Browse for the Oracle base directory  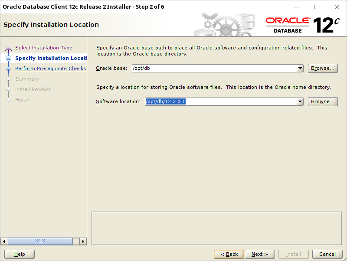point(323,69)
